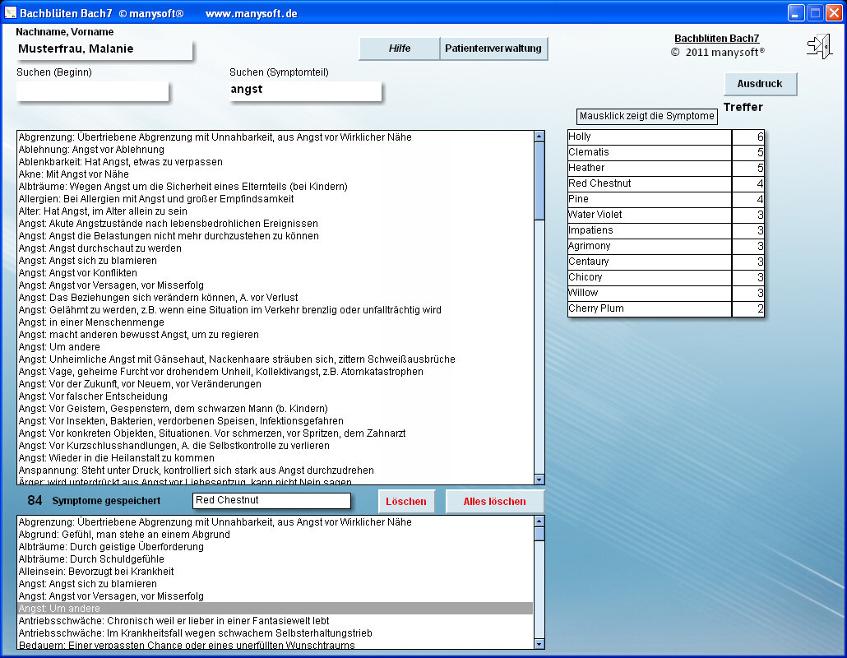This screenshot has height=658, width=847.
Task: Select 'Ablehnung: Angst vor Ablehnung' symptom
Action: (x=275, y=150)
